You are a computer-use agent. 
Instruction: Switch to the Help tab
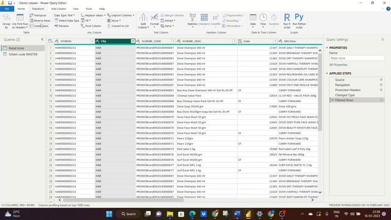point(102,9)
